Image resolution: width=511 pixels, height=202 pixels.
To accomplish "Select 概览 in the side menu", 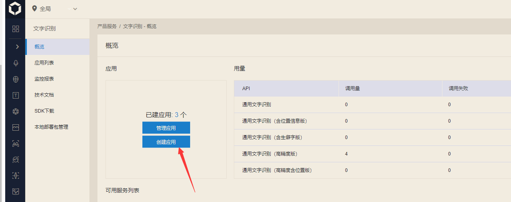I will 57,47.
